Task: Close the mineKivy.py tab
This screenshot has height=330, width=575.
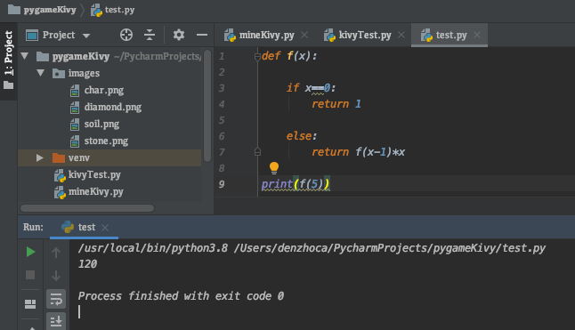Action: tap(304, 35)
